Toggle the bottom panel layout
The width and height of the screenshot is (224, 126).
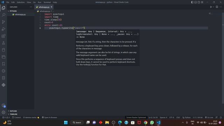tap(195, 2)
